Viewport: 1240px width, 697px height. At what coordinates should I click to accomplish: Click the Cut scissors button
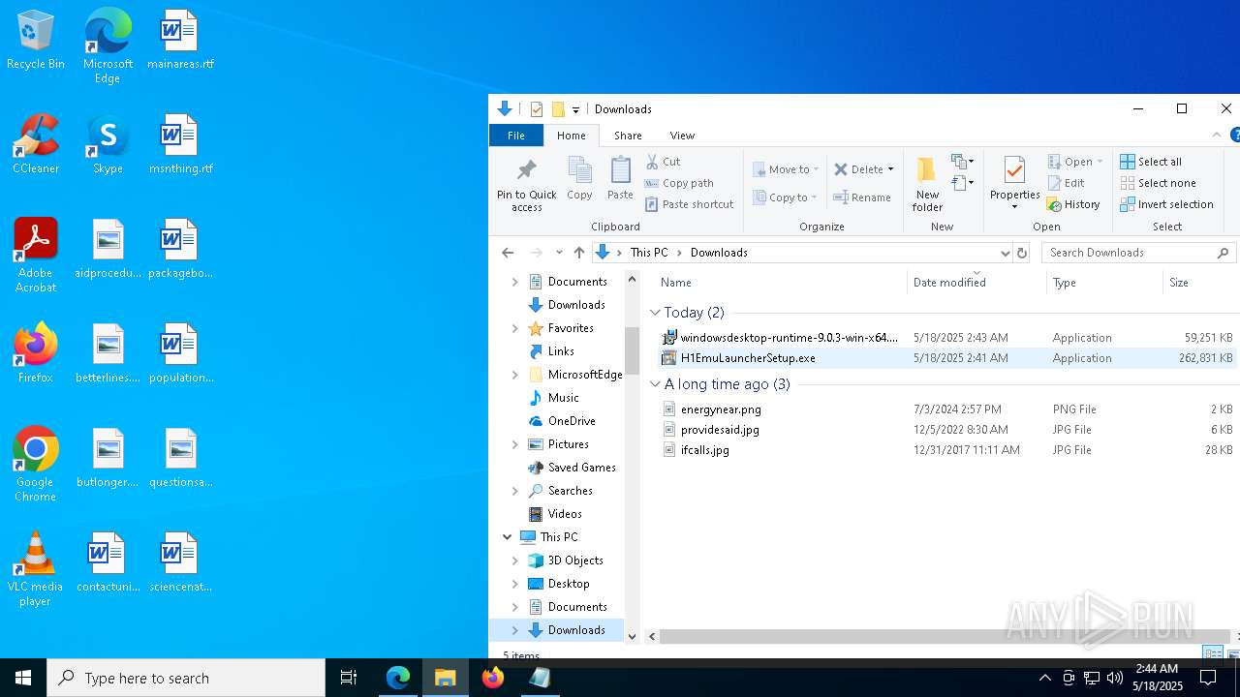tap(664, 162)
